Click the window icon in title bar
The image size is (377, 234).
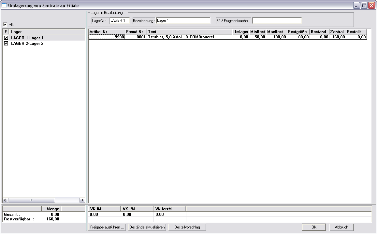4,5
